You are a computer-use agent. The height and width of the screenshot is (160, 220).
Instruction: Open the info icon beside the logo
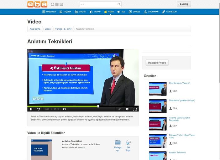tap(57, 4)
